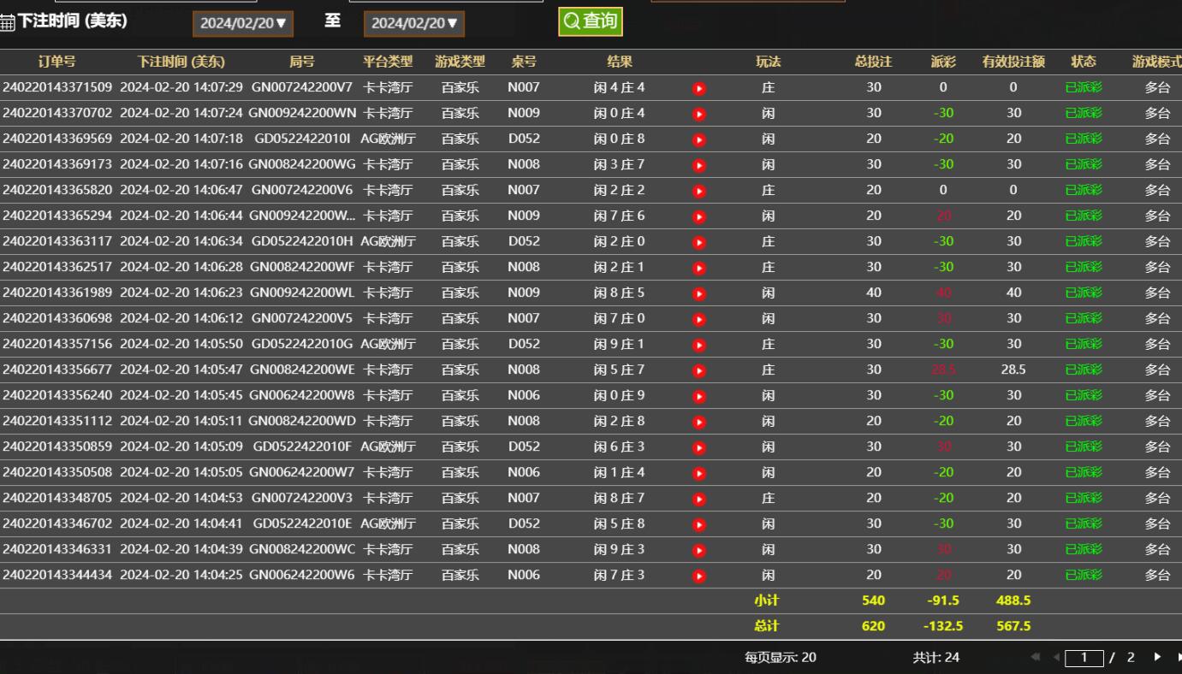The height and width of the screenshot is (674, 1182).
Task: Jump to the first page of results
Action: [x=1036, y=657]
